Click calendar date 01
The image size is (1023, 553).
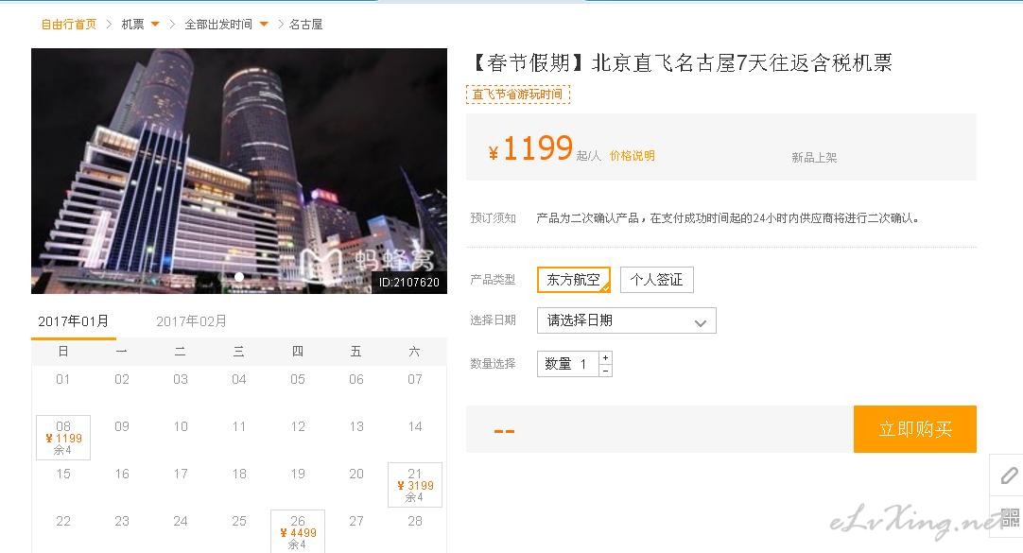(x=63, y=379)
